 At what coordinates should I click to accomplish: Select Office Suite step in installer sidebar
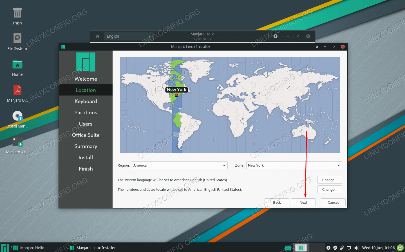(86, 135)
